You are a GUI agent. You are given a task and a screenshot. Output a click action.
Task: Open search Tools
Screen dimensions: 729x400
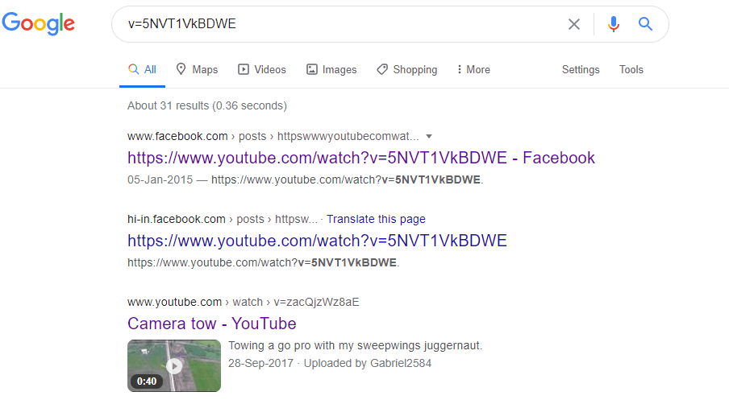coord(631,69)
